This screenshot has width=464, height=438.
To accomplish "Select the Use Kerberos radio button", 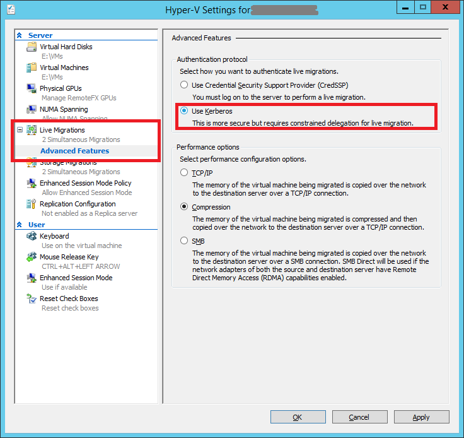I will pos(184,110).
